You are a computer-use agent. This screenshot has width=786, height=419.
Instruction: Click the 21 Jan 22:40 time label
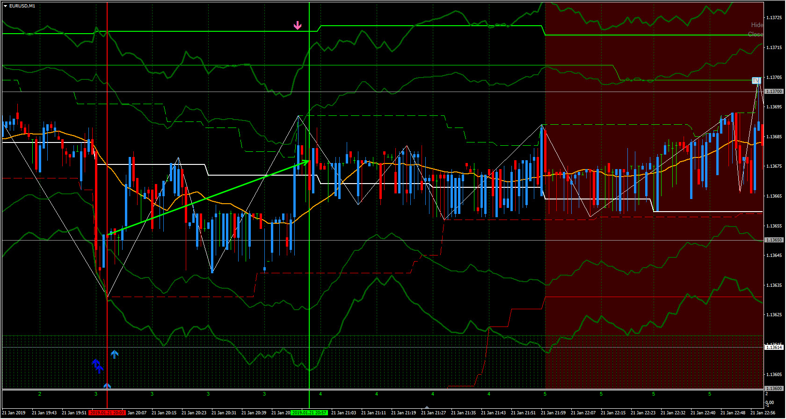703,413
